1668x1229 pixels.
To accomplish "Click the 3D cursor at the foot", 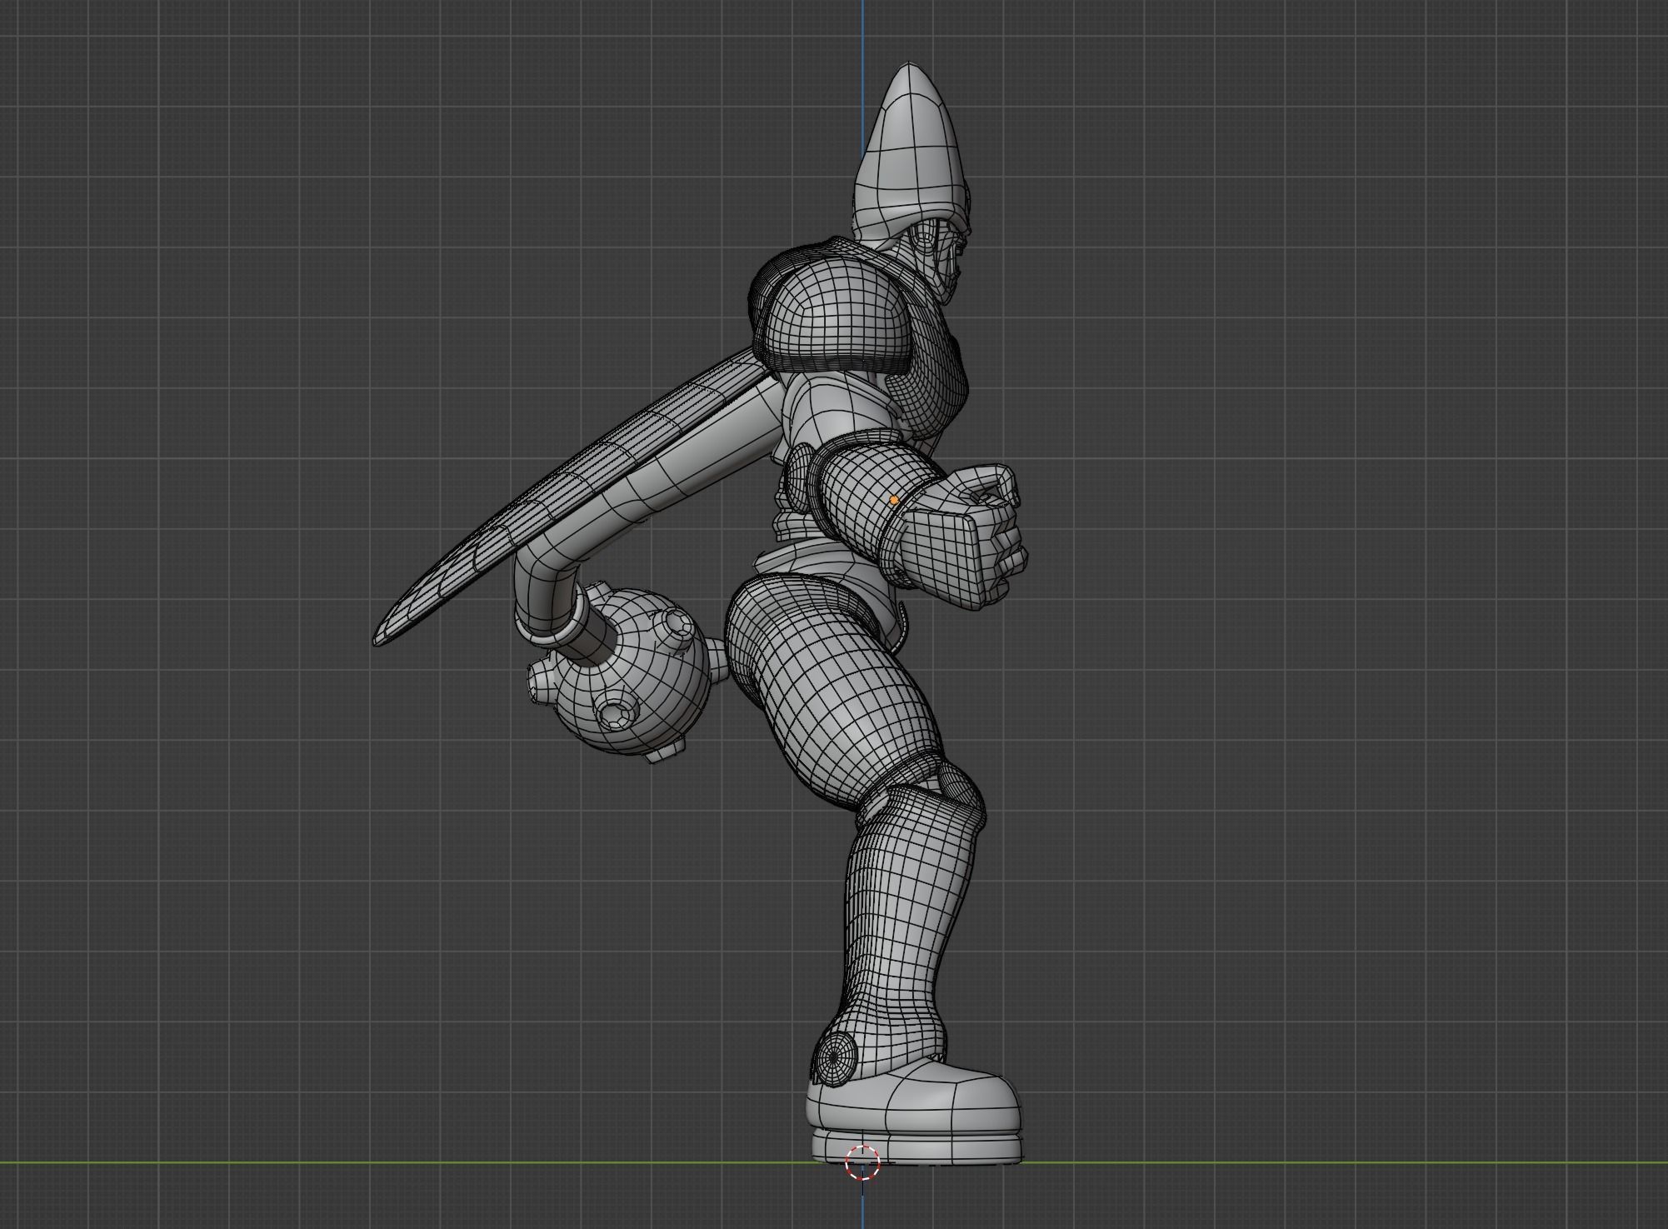I will point(862,1162).
